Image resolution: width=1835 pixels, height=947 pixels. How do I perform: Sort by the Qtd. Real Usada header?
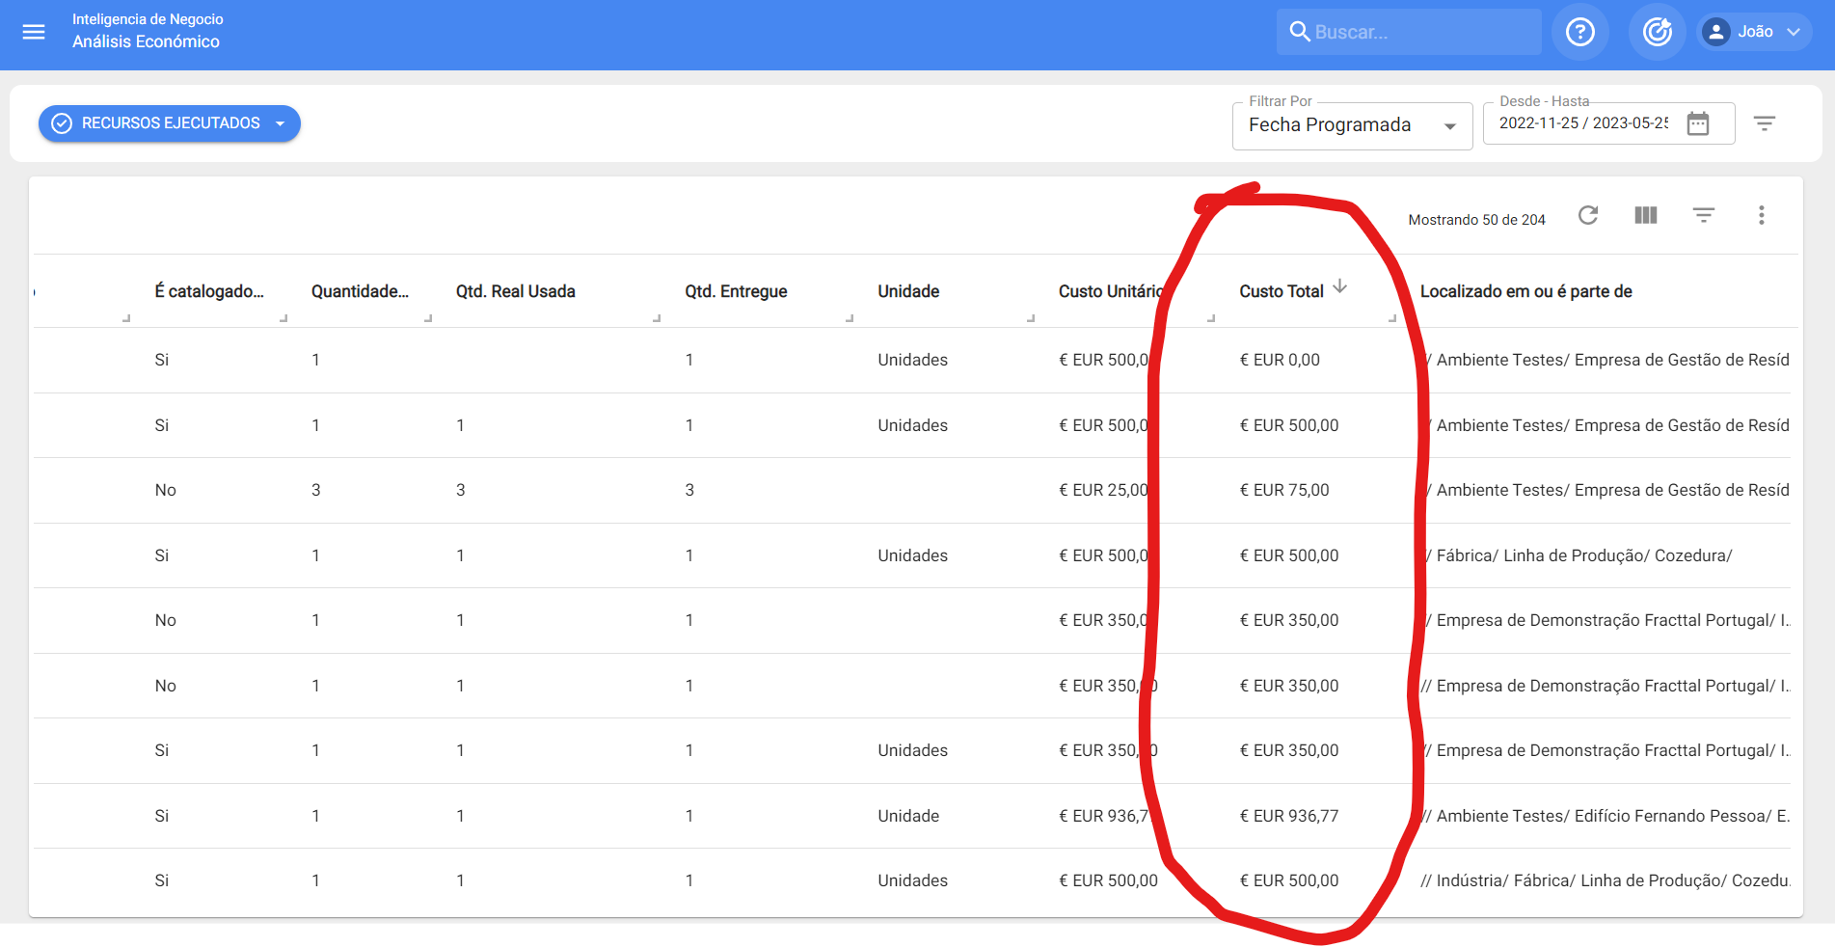tap(515, 291)
